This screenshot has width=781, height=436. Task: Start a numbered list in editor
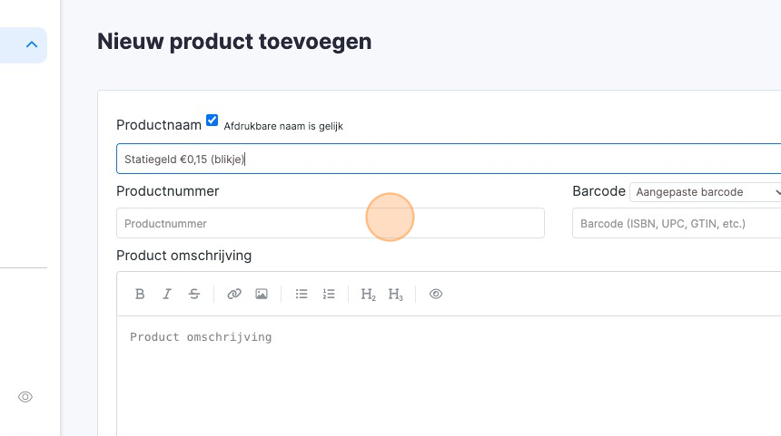(x=329, y=294)
